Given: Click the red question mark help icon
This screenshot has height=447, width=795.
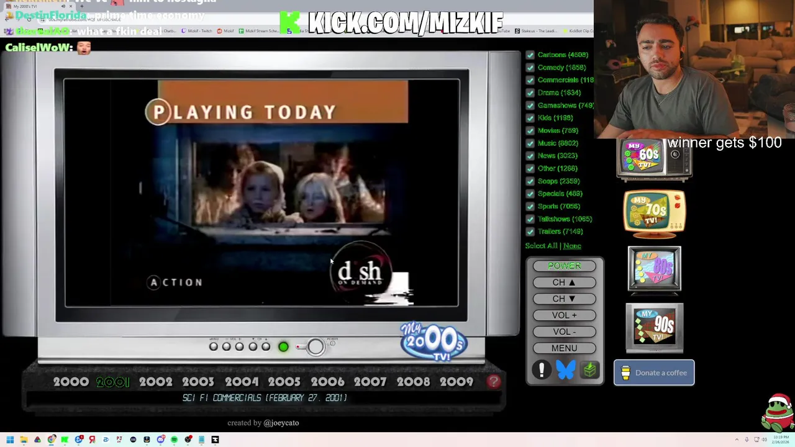Looking at the screenshot, I should 494,382.
